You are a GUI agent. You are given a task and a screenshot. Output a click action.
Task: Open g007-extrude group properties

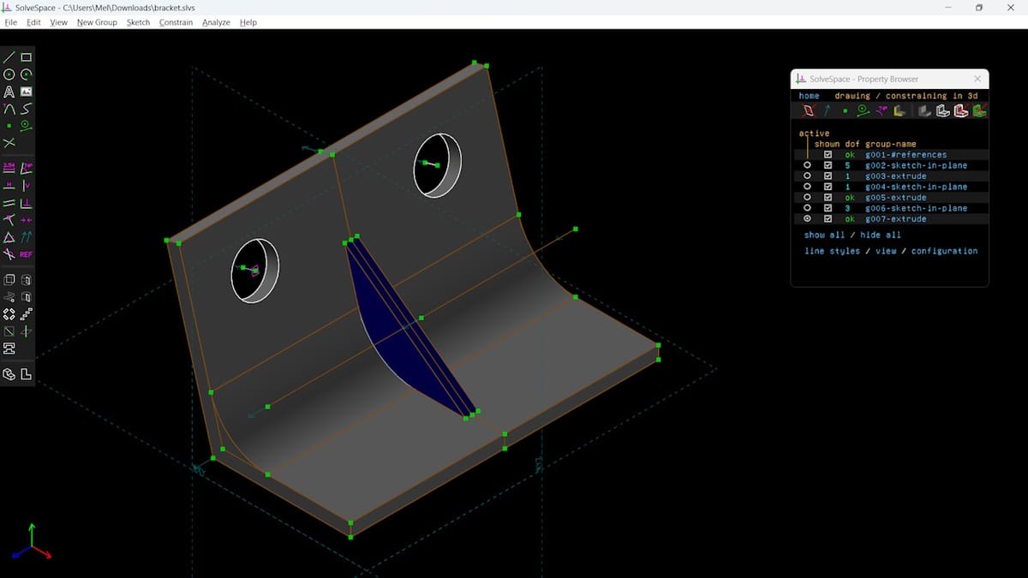pos(895,219)
